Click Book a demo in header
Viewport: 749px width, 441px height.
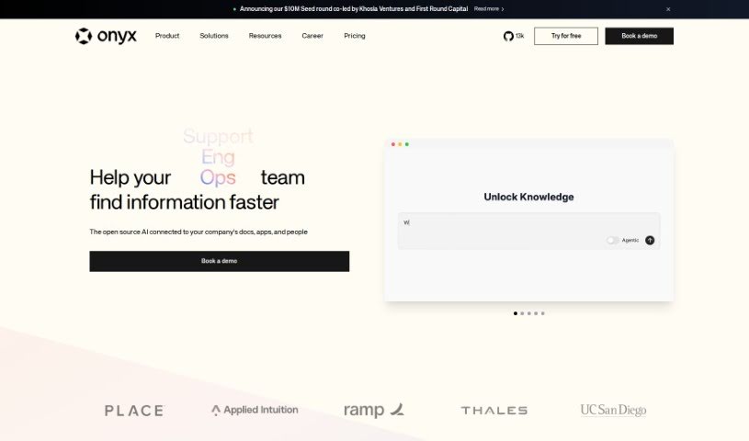click(x=639, y=36)
